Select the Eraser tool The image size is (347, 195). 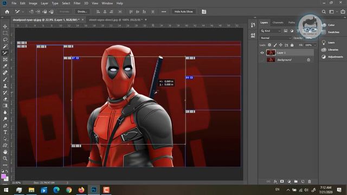(5, 99)
